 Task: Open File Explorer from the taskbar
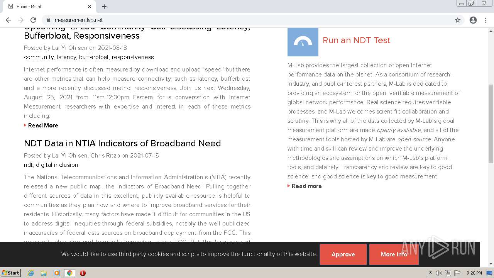point(44,273)
